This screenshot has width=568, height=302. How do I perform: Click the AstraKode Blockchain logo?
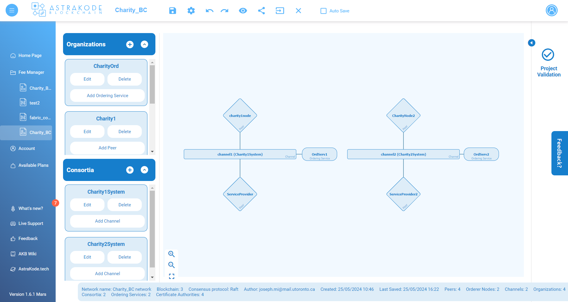[x=67, y=10]
